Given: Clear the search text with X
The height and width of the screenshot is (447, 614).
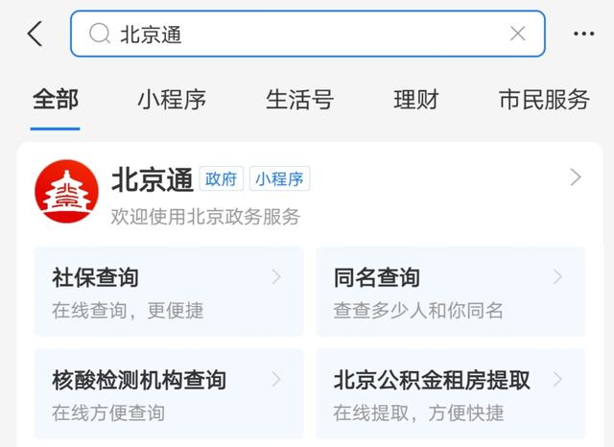Looking at the screenshot, I should [x=518, y=34].
